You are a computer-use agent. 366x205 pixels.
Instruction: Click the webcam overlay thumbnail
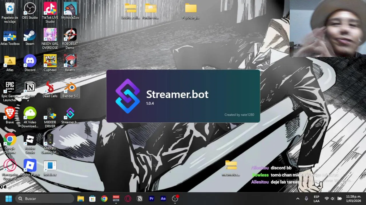tap(328, 28)
